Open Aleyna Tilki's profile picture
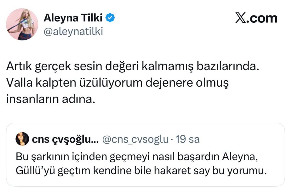Image resolution: width=291 pixels, height=189 pixels. point(22,24)
